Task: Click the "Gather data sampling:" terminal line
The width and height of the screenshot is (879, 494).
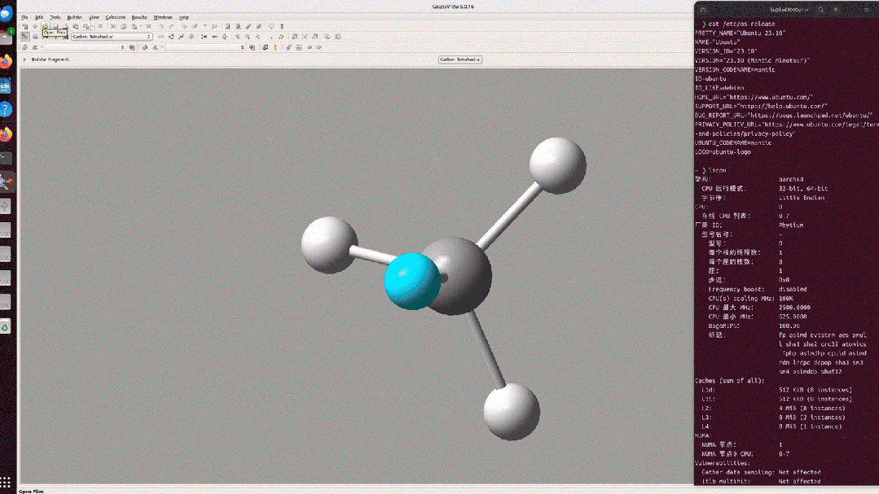Action: 738,472
